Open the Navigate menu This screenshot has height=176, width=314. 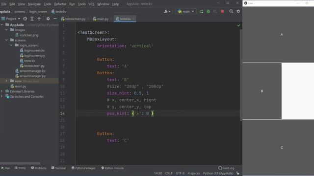tap(34, 4)
